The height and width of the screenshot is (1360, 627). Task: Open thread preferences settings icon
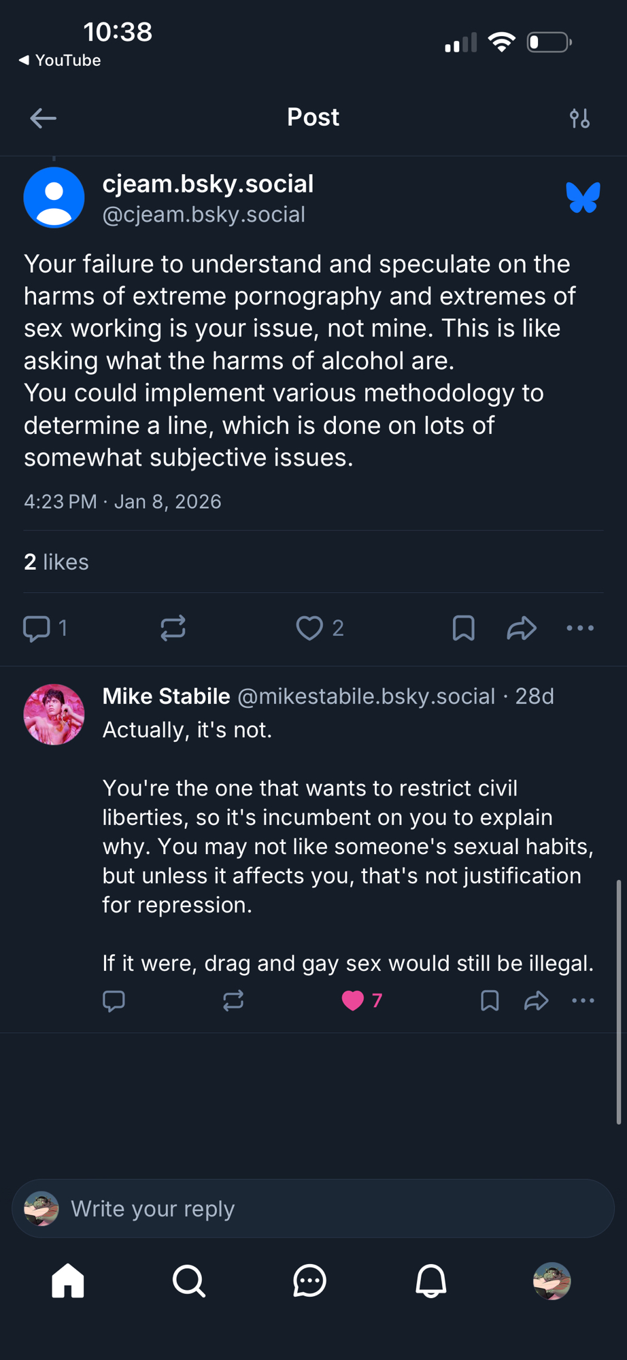(579, 118)
